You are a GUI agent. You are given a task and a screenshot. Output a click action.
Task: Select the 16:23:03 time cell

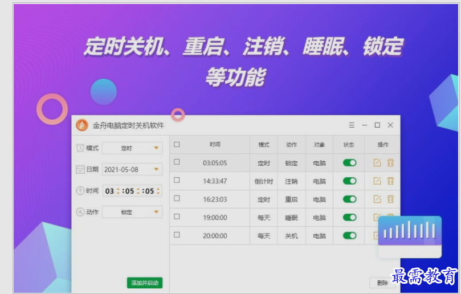coord(215,199)
